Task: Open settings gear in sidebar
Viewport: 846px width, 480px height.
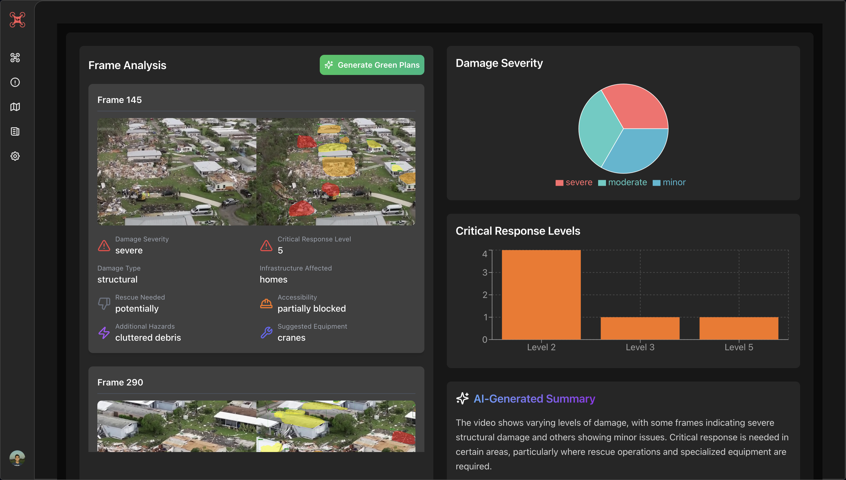Action: [15, 156]
